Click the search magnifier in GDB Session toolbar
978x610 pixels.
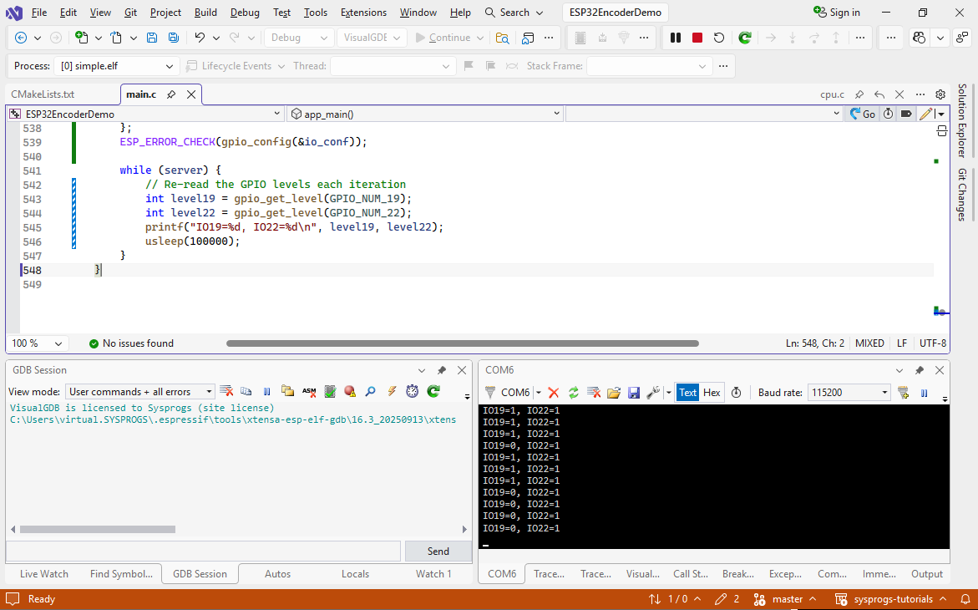[370, 391]
